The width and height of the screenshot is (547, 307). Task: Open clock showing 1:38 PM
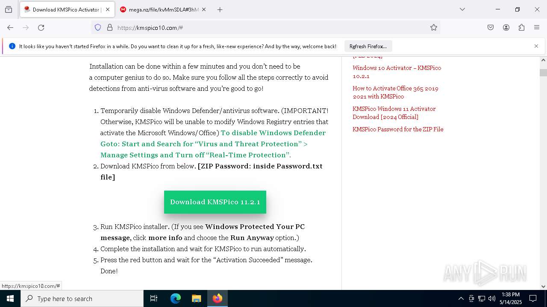(511, 298)
